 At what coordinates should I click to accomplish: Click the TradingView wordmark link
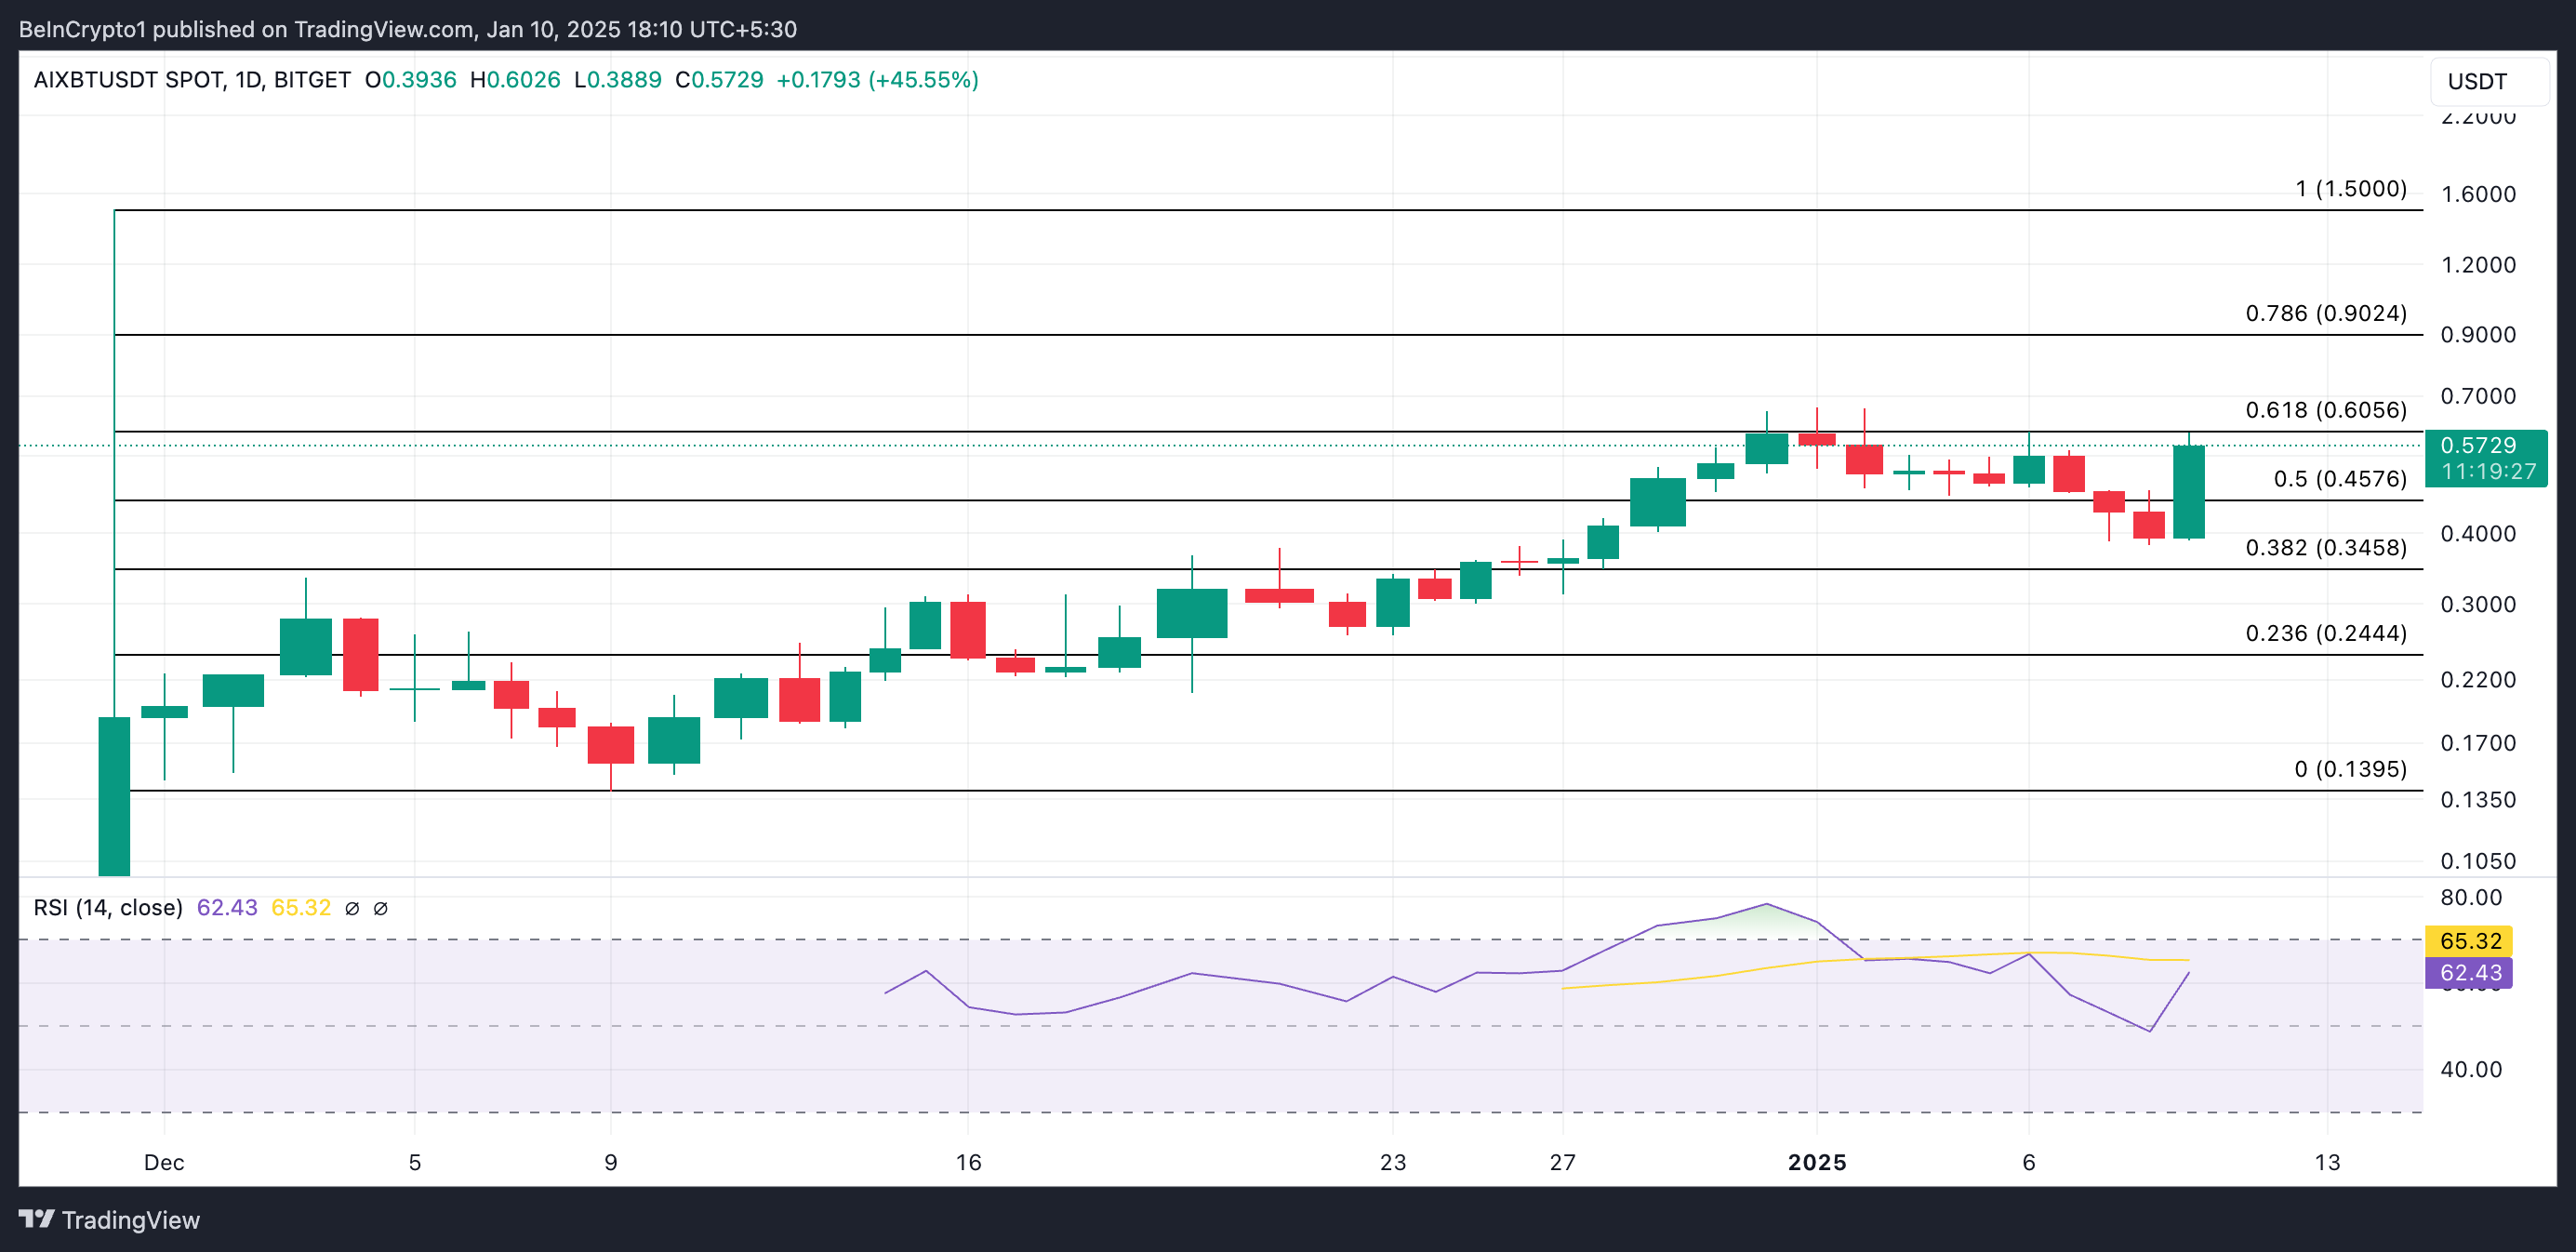tap(130, 1220)
